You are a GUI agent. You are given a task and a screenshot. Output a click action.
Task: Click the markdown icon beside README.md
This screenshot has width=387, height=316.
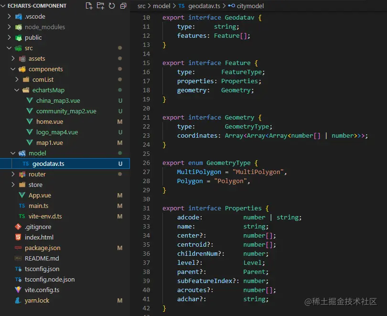(18, 258)
